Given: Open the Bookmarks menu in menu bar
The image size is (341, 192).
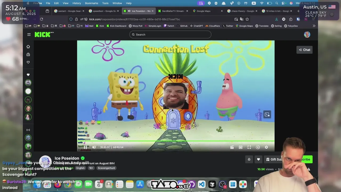Looking at the screenshot, I should [91, 3].
